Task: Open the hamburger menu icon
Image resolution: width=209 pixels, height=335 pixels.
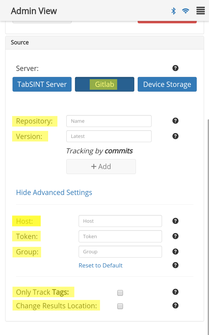Action: (x=200, y=11)
